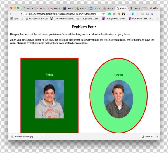The width and height of the screenshot is (168, 153).
Task: Open the first www2.ncssm bookmark
Action: (x=89, y=19)
